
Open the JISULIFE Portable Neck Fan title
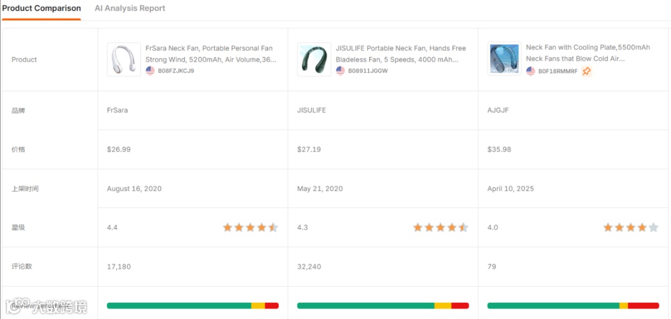coord(401,54)
